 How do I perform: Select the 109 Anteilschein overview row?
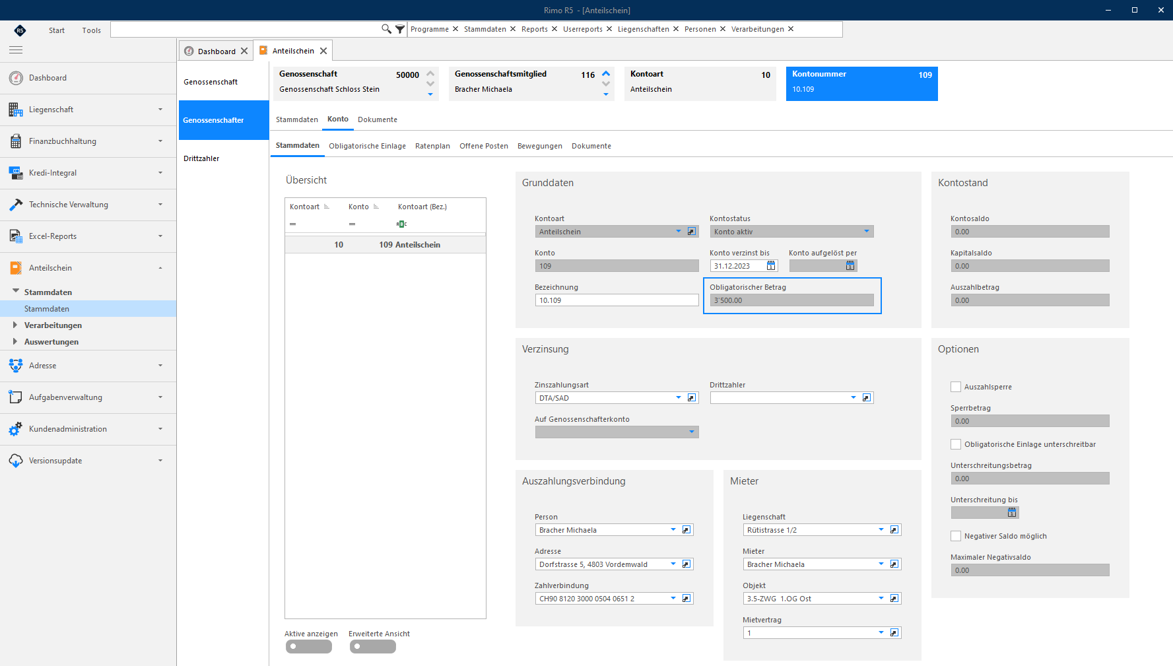385,245
